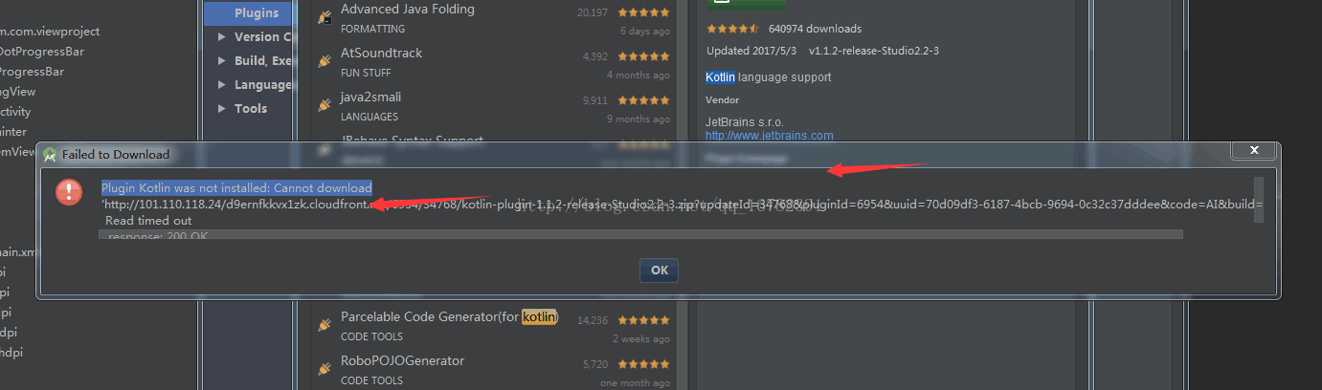Expand the Languages settings node
Screen dimensions: 1322x390
[222, 84]
